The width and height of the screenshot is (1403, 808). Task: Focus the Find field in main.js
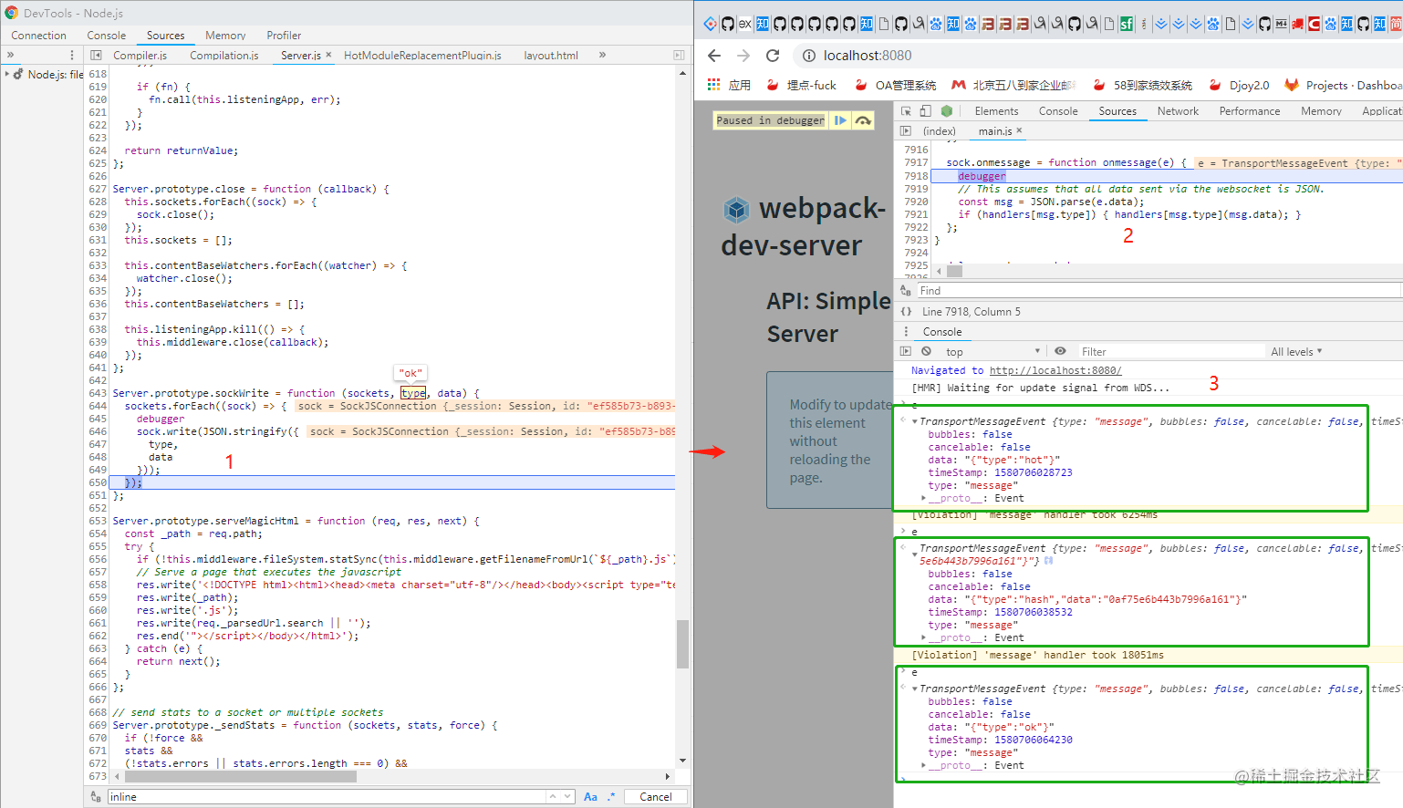pos(1159,291)
